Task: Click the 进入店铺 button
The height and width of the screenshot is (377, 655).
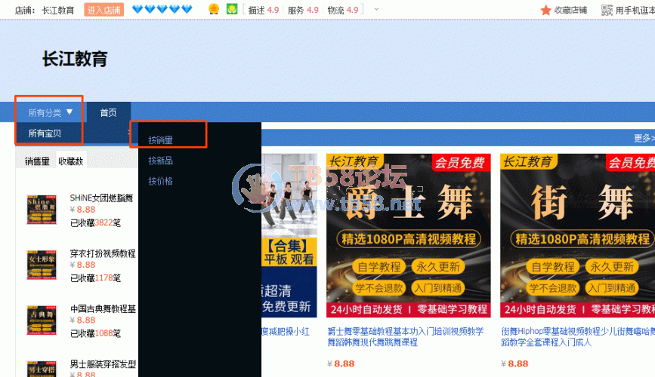Action: 104,10
